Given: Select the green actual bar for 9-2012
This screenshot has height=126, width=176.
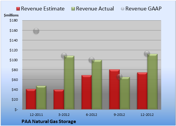Looking at the screenshot, I should (125, 93).
